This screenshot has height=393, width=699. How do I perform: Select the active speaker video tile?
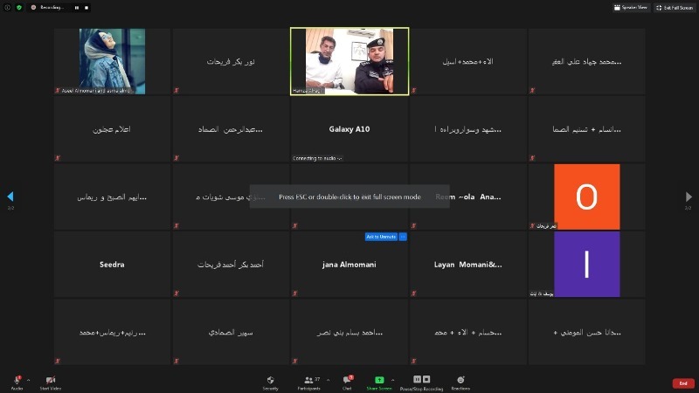[x=349, y=61]
